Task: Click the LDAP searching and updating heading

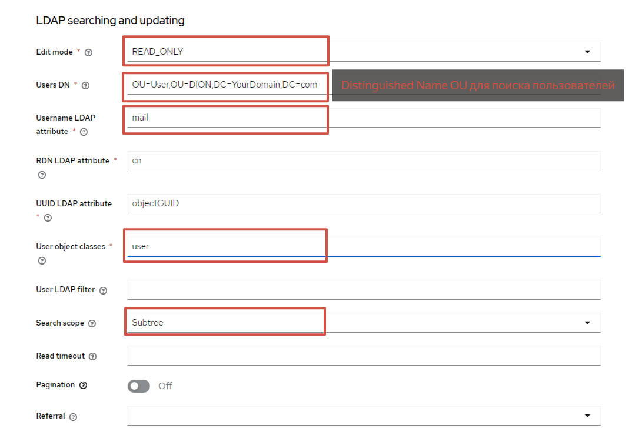Action: tap(111, 20)
